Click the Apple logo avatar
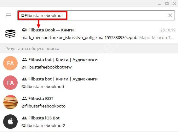The height and width of the screenshot is (132, 178). [x=10, y=122]
